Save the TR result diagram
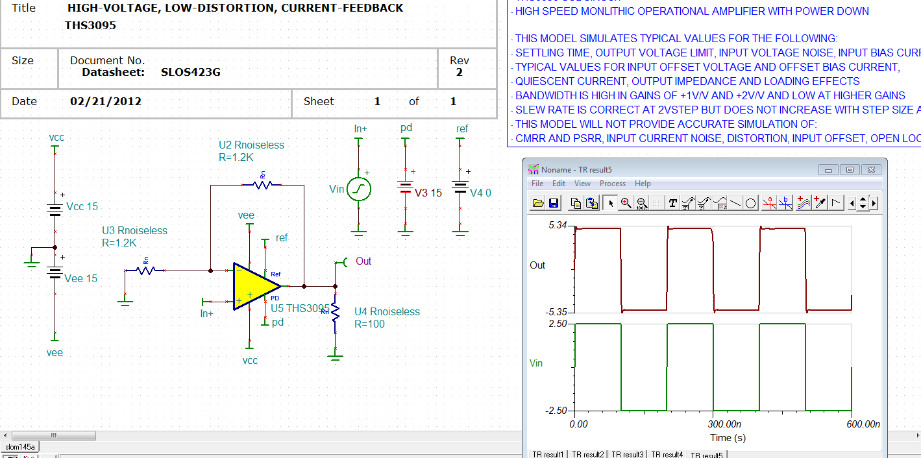This screenshot has height=458, width=921. tap(554, 203)
